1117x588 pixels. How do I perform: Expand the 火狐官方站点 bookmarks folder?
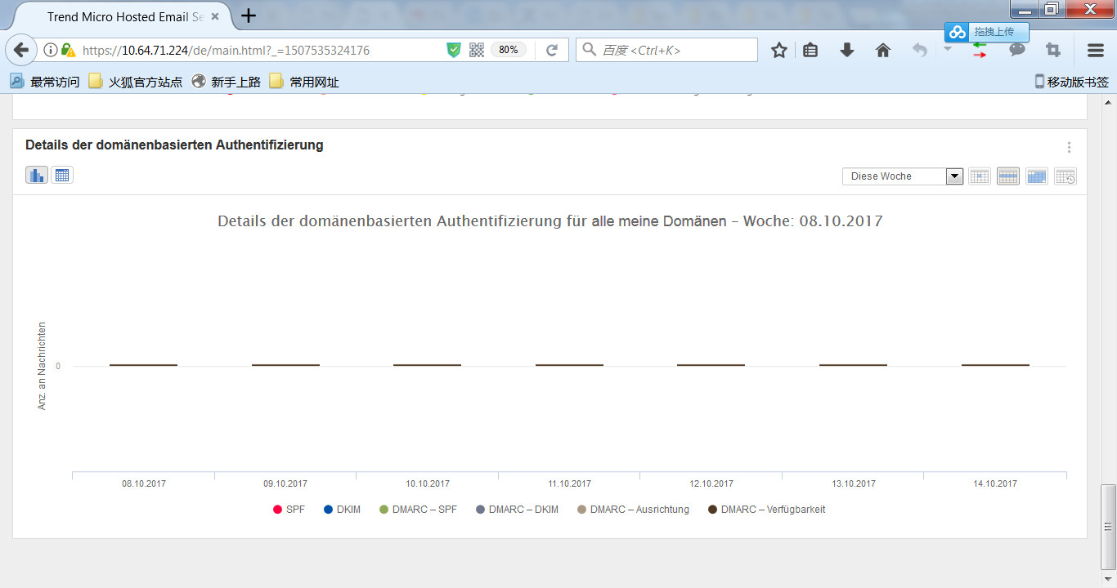tap(136, 82)
